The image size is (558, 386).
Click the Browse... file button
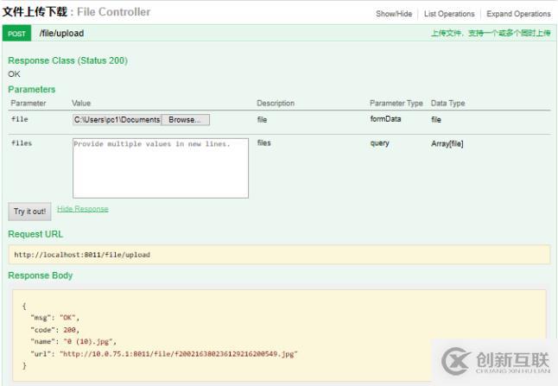(x=185, y=120)
